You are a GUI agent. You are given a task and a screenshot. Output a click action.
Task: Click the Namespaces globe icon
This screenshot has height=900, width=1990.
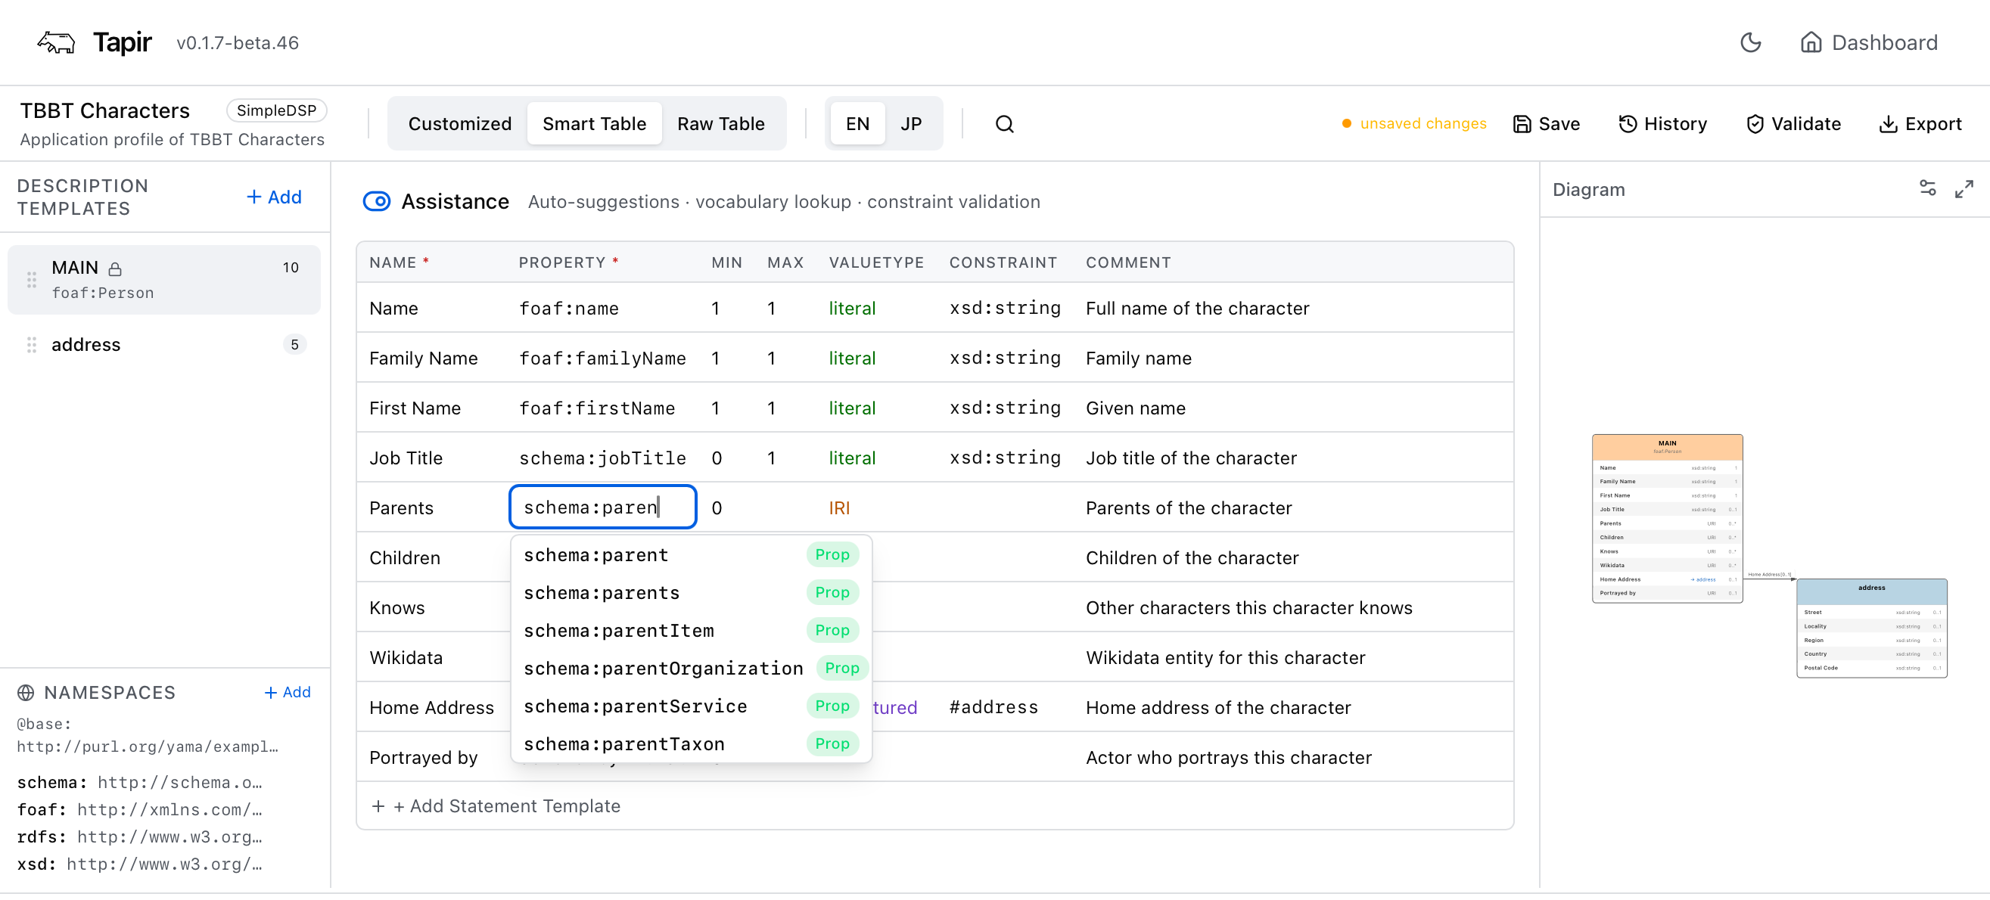pos(26,692)
